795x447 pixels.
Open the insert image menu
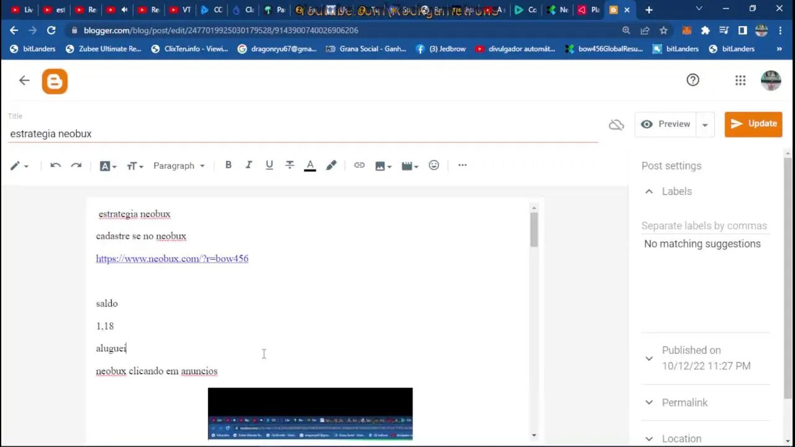(x=383, y=166)
